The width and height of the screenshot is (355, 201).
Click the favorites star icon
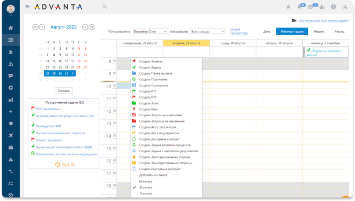pyautogui.click(x=288, y=7)
